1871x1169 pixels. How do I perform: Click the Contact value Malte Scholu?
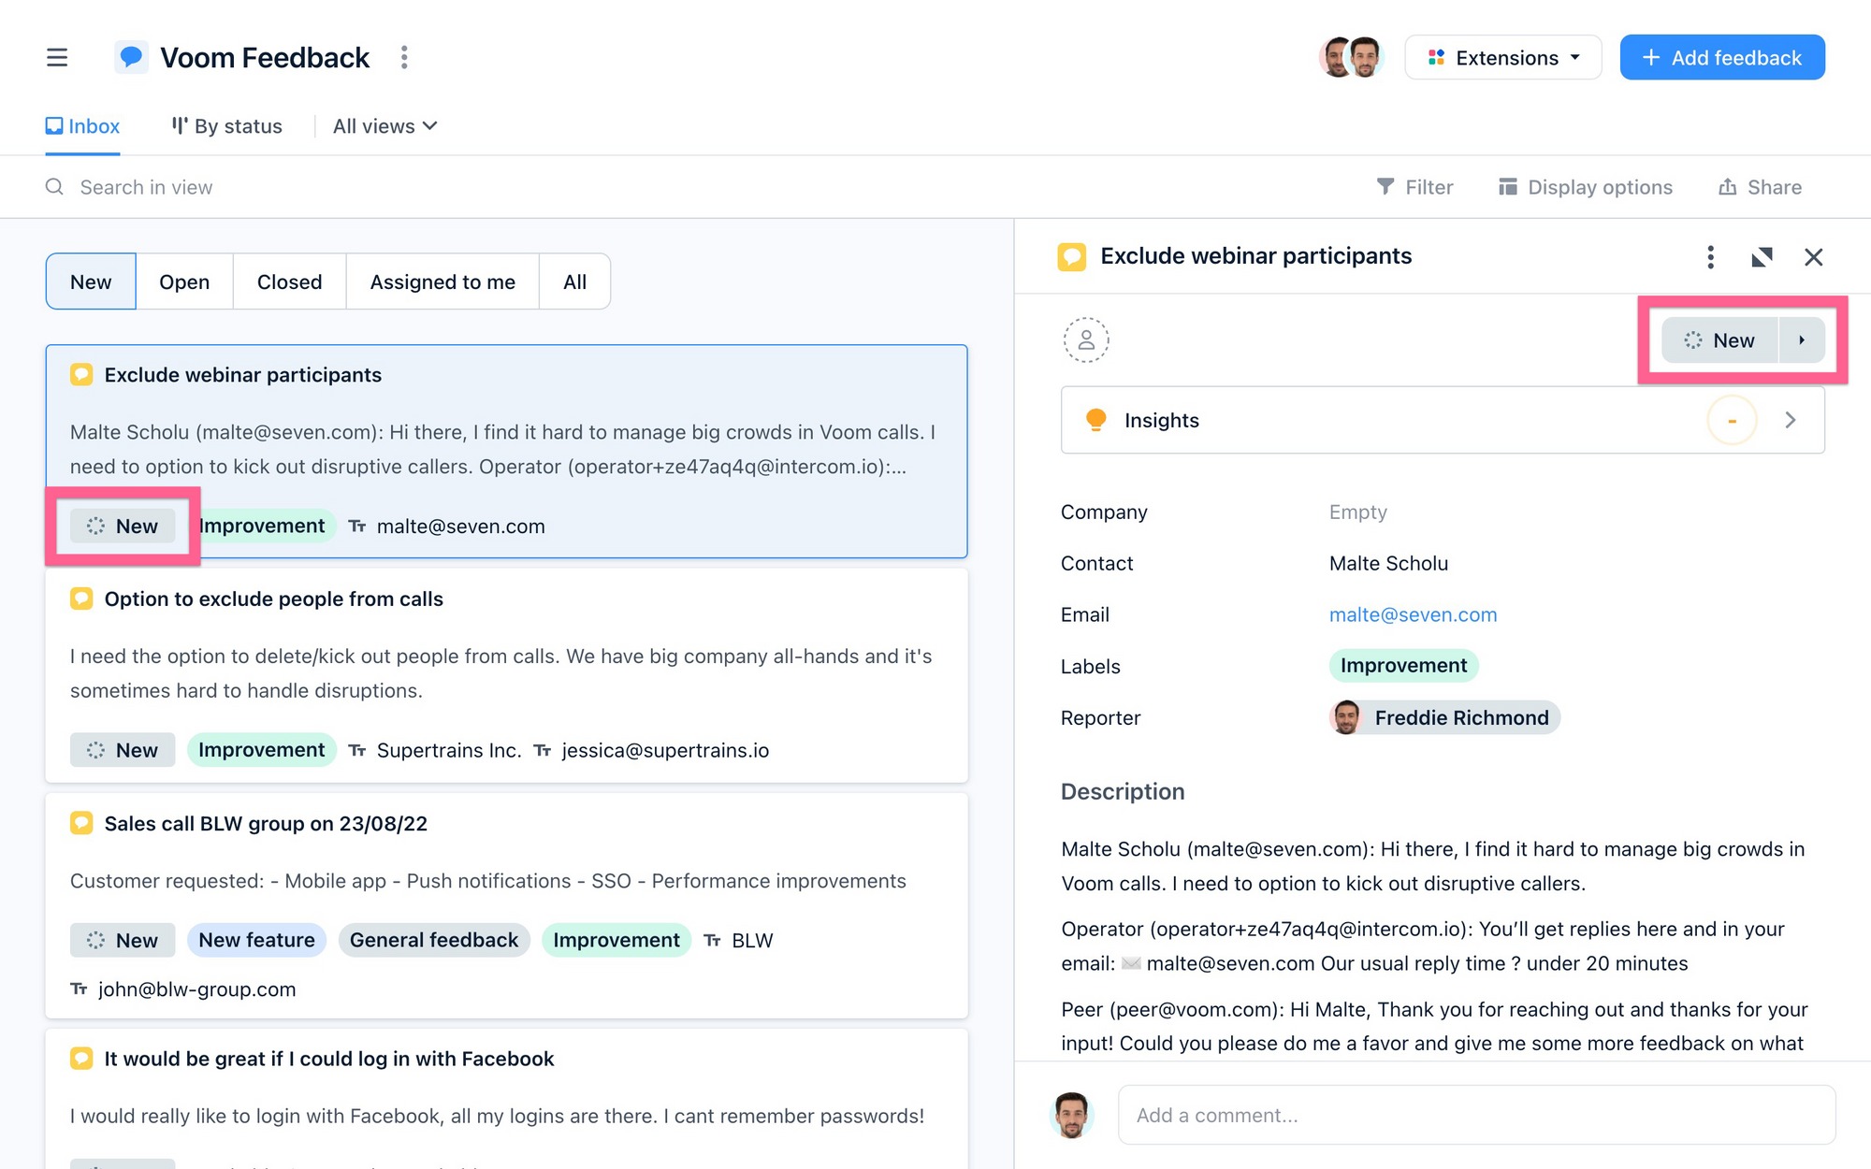click(1388, 564)
